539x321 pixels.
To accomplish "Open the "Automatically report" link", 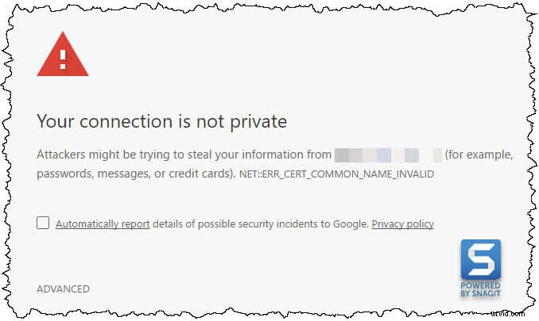I will point(103,224).
